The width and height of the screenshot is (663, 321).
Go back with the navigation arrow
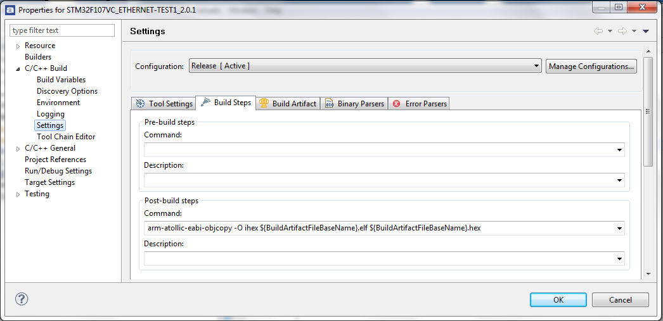(x=598, y=31)
